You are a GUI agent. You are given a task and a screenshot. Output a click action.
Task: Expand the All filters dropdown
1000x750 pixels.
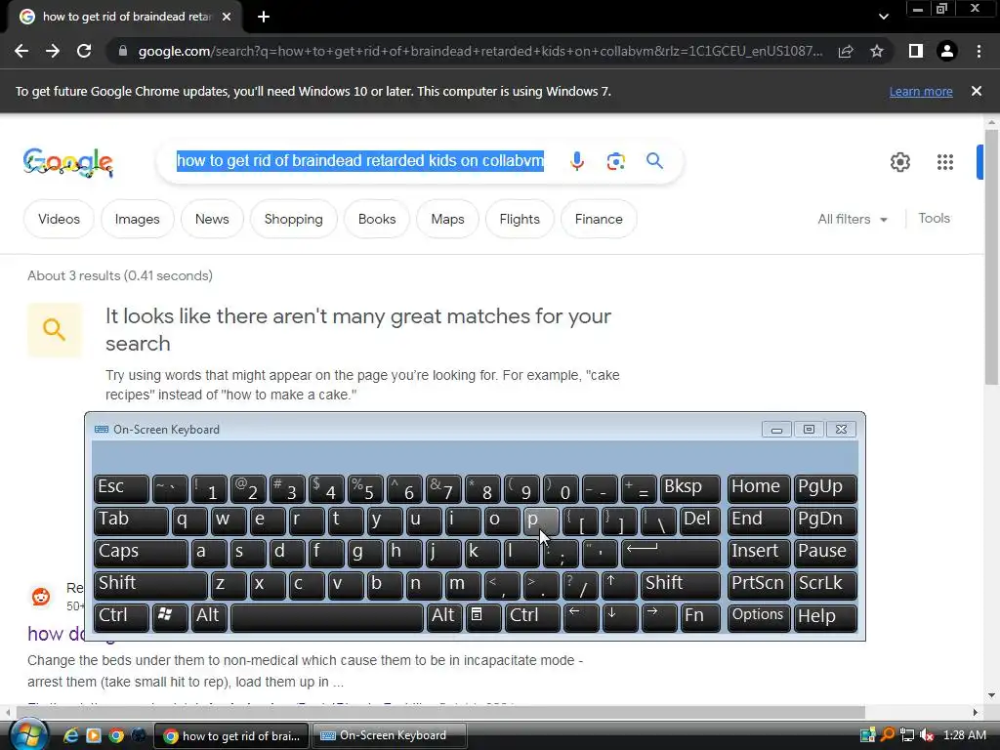[x=853, y=219]
